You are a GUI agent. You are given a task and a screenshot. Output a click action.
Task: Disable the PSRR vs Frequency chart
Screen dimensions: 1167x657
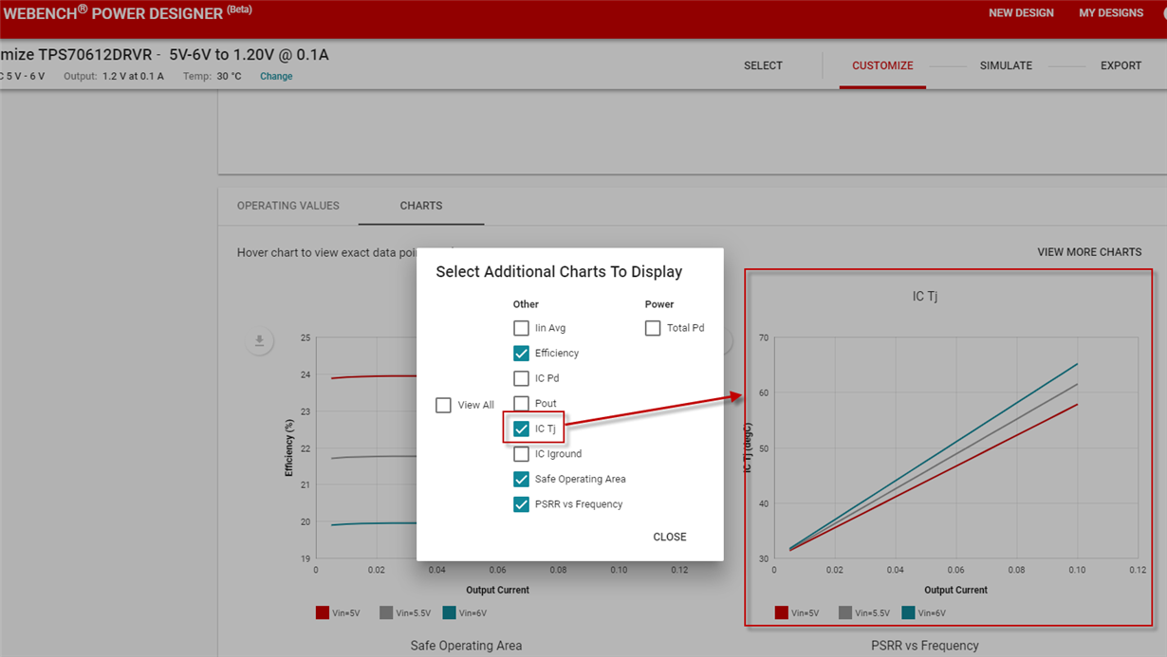tap(521, 503)
